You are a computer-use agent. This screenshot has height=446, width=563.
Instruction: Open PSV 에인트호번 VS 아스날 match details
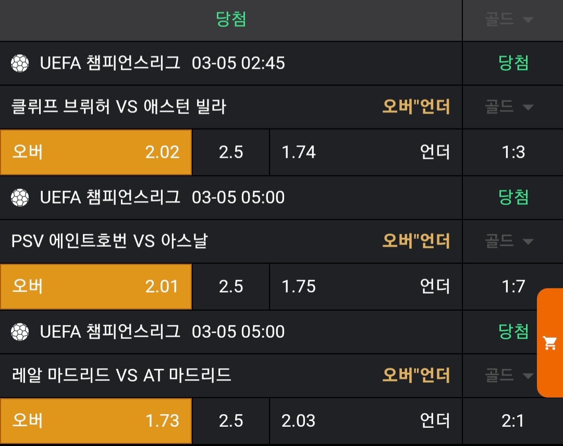point(109,241)
